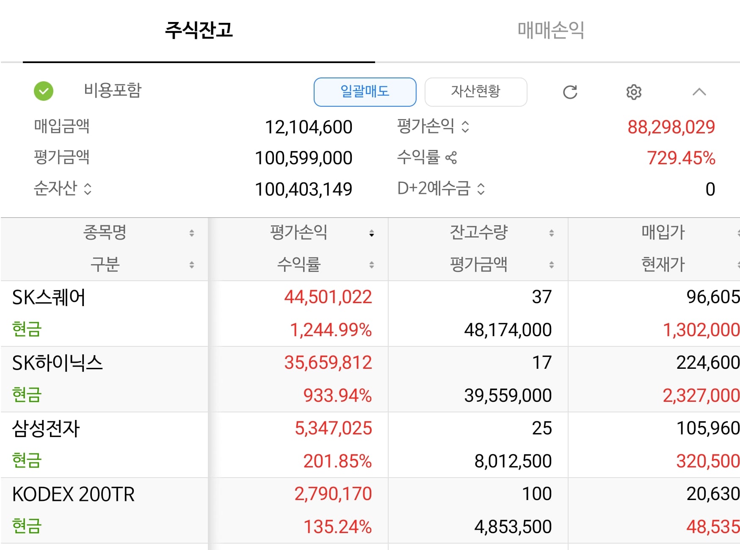The image size is (740, 550).
Task: Sort by the 구분 column sort icon
Action: pyautogui.click(x=192, y=265)
